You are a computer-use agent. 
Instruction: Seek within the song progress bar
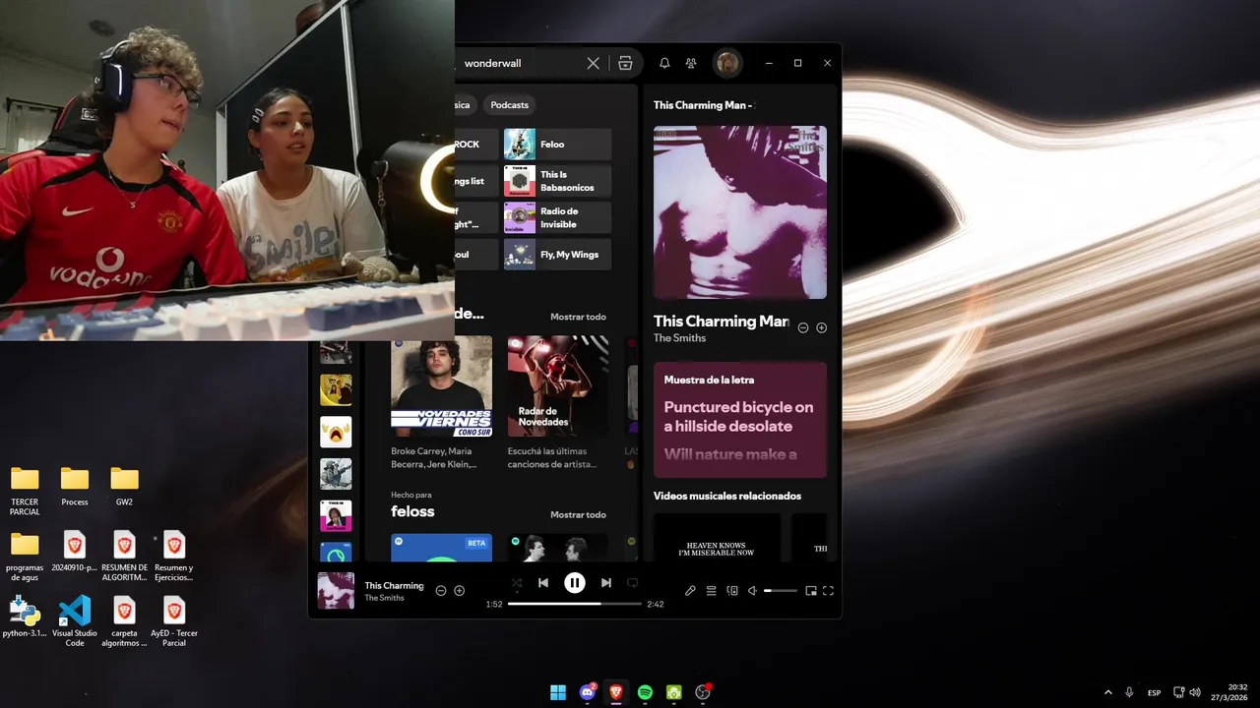[x=575, y=604]
